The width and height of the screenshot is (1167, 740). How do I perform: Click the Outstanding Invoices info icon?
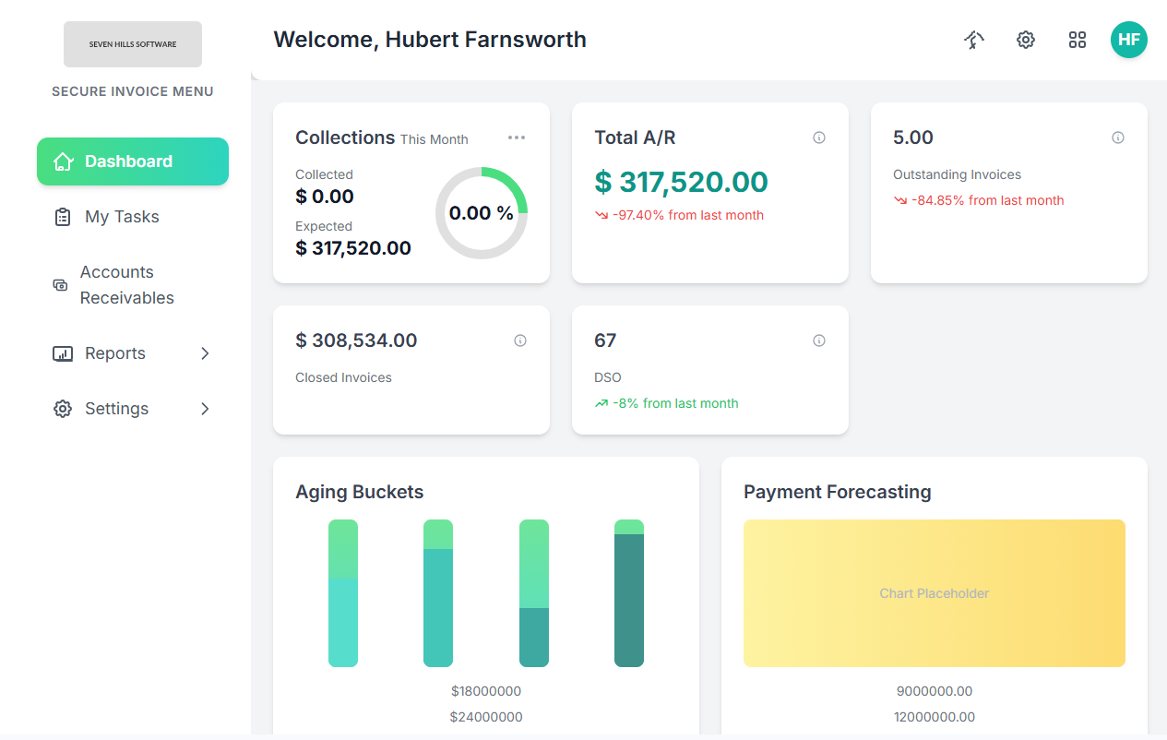click(1118, 137)
